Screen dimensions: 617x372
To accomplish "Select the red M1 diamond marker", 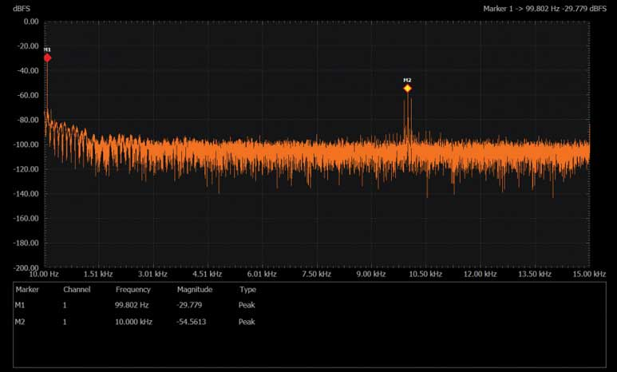I will pos(47,57).
